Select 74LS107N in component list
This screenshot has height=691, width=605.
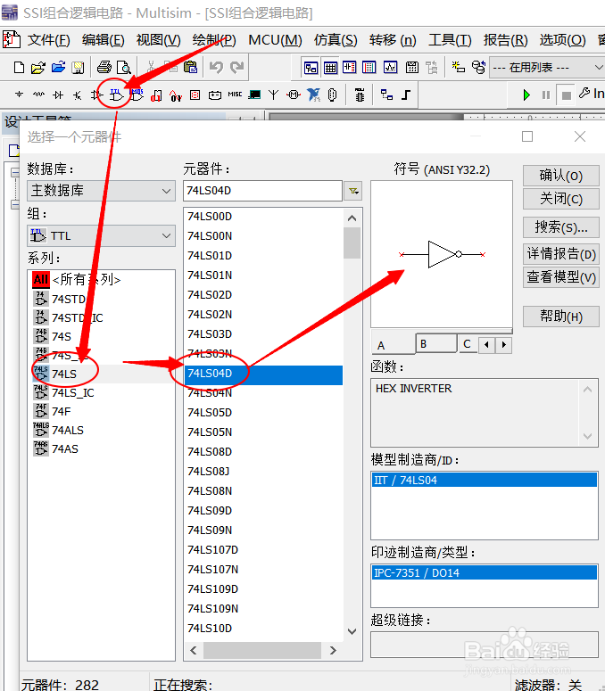coord(212,570)
